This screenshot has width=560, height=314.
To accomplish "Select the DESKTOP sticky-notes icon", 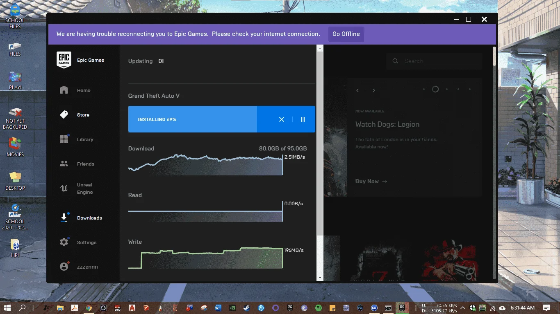I will pyautogui.click(x=15, y=181).
